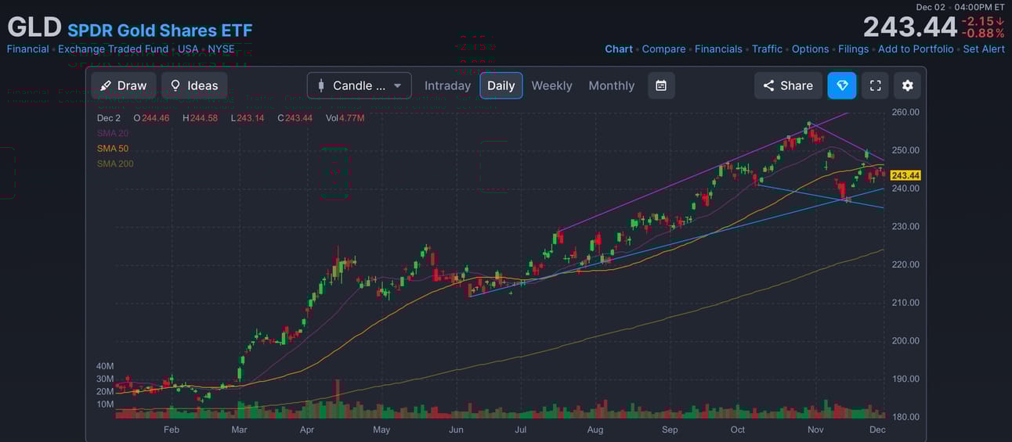Click the SMA 50 indicator label
Viewport: 1012px width, 442px height.
pyautogui.click(x=113, y=149)
